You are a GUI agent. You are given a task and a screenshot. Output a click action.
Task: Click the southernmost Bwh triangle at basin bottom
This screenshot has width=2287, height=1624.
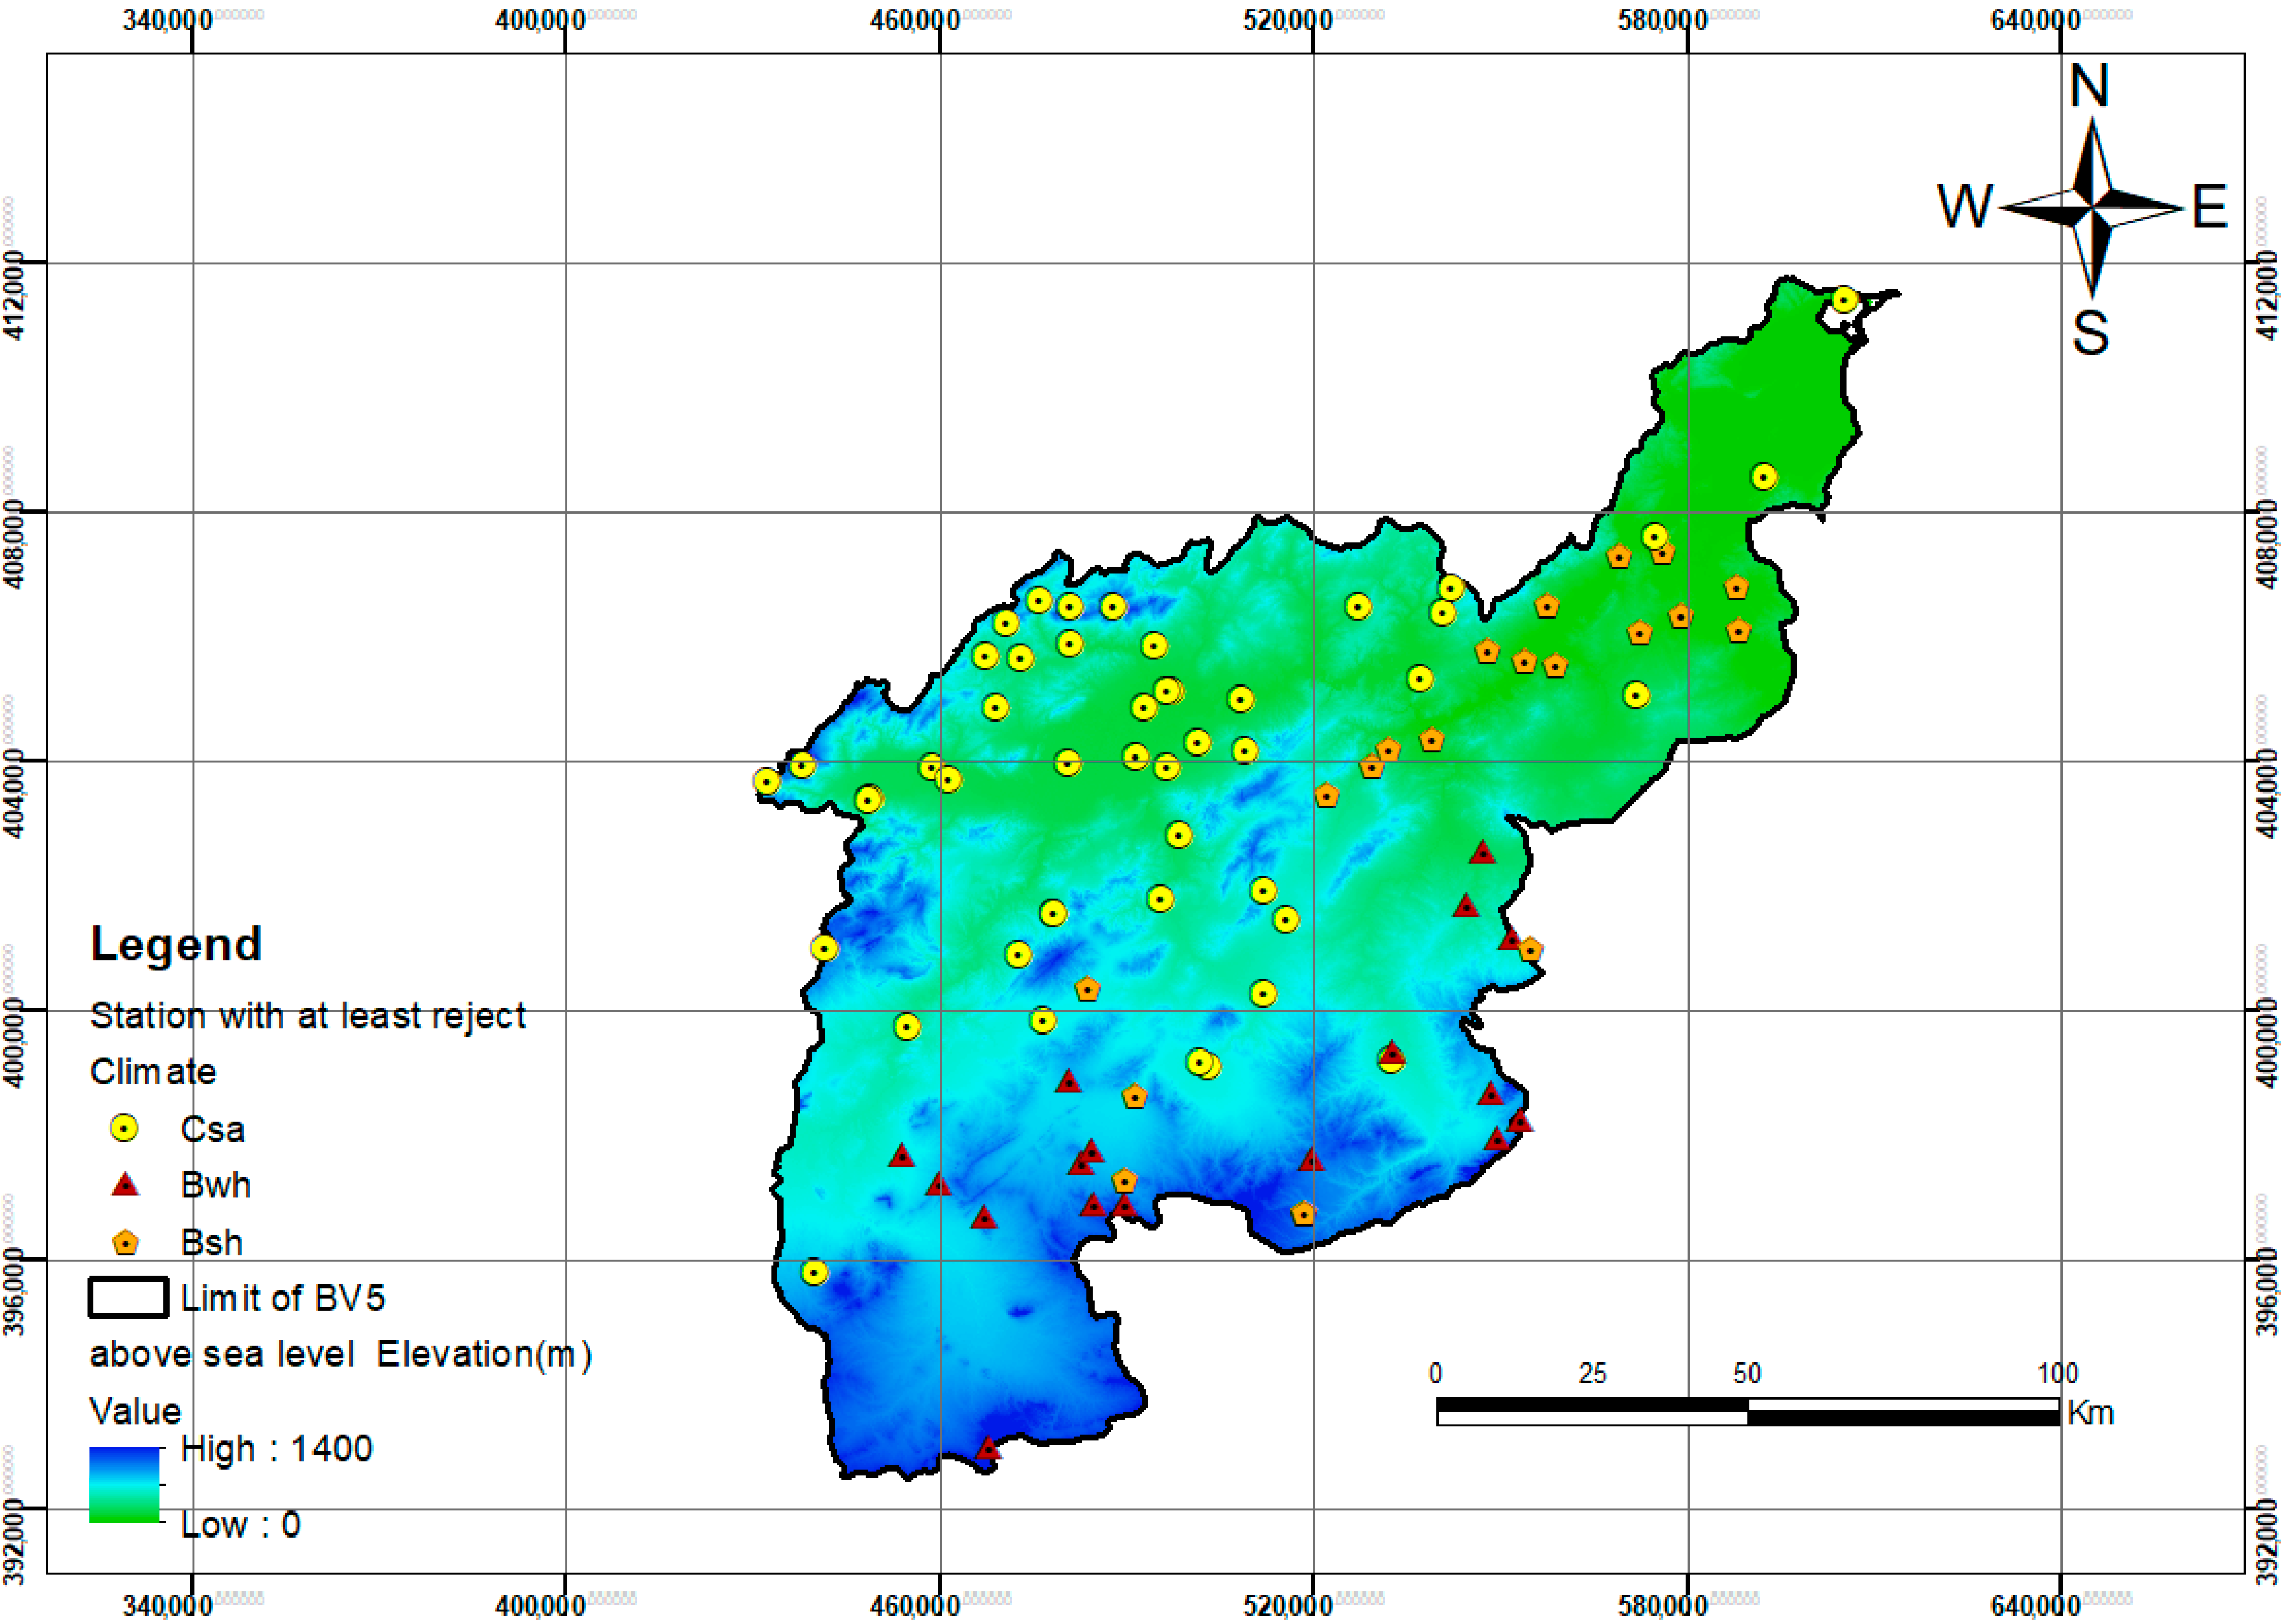click(988, 1449)
